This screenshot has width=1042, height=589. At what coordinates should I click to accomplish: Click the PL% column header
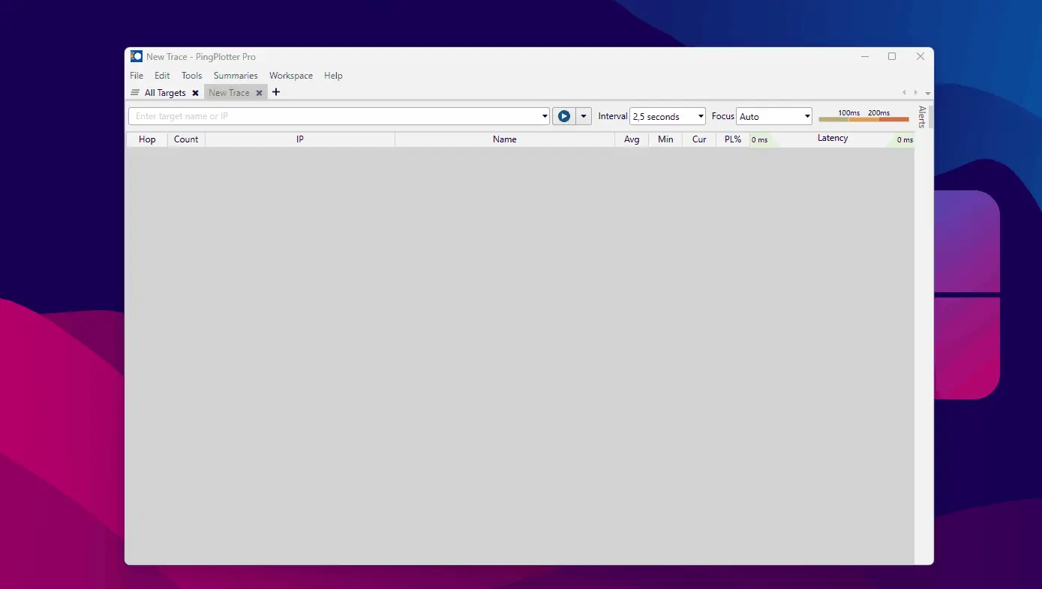pyautogui.click(x=733, y=139)
